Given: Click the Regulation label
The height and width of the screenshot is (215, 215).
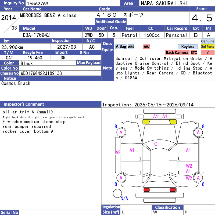Looking at the screenshot, I should (111, 207).
